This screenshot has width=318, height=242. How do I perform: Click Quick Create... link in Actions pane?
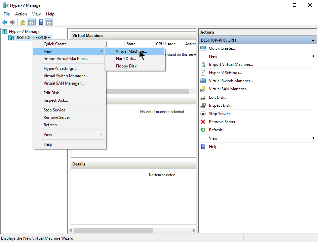[222, 48]
